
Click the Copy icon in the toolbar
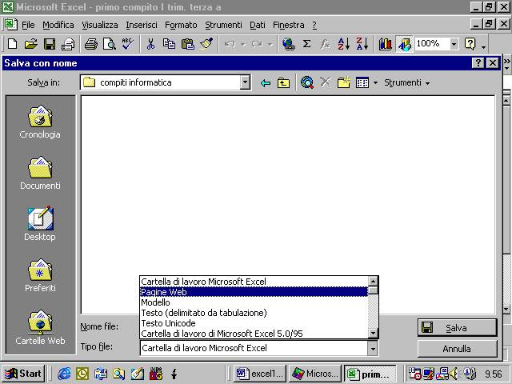tap(169, 44)
